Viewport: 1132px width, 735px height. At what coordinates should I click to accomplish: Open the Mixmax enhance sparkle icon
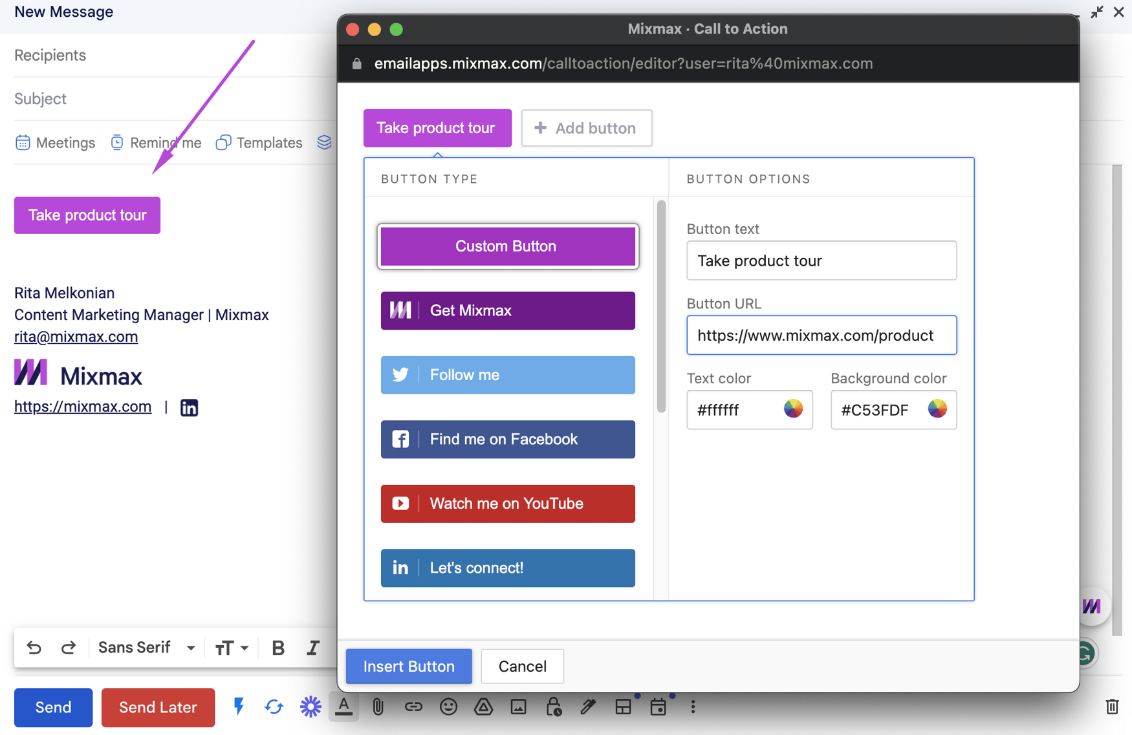point(310,707)
